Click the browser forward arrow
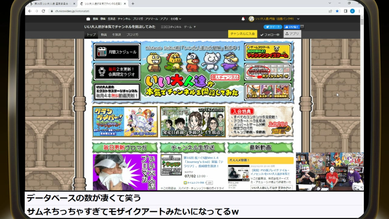The width and height of the screenshot is (389, 219). tap(36, 11)
